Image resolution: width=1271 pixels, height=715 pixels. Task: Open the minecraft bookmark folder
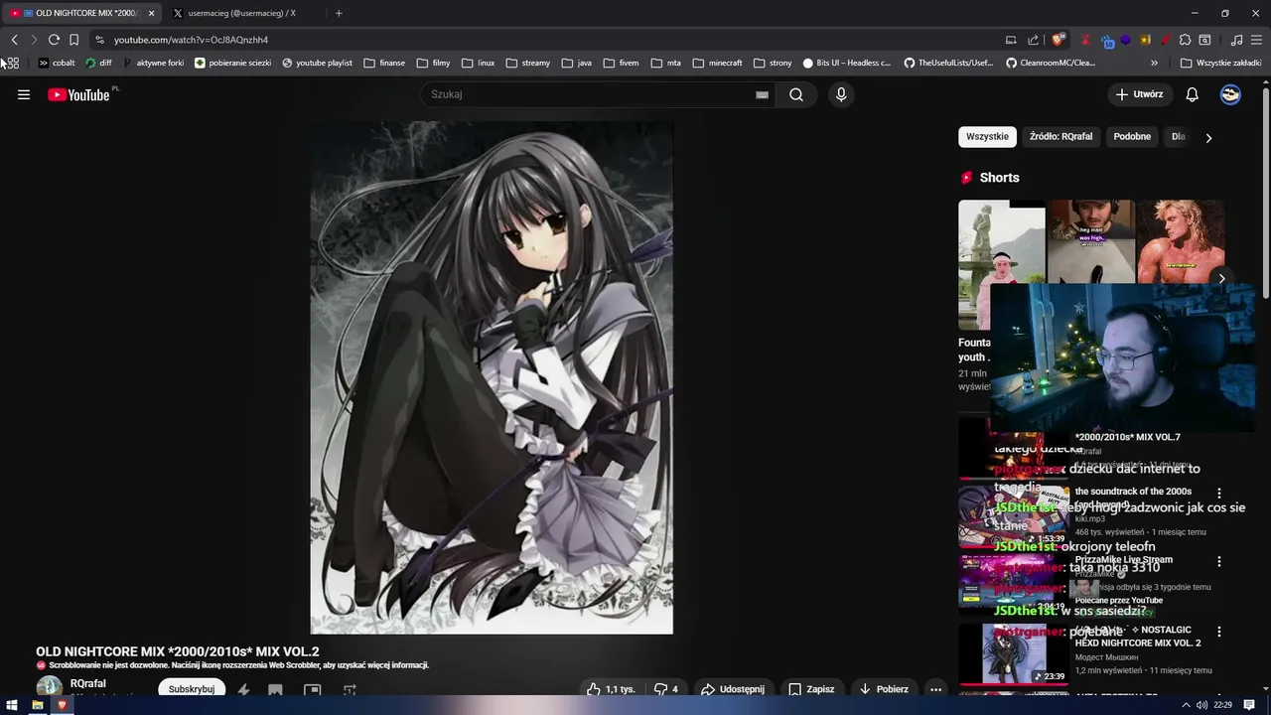(717, 63)
